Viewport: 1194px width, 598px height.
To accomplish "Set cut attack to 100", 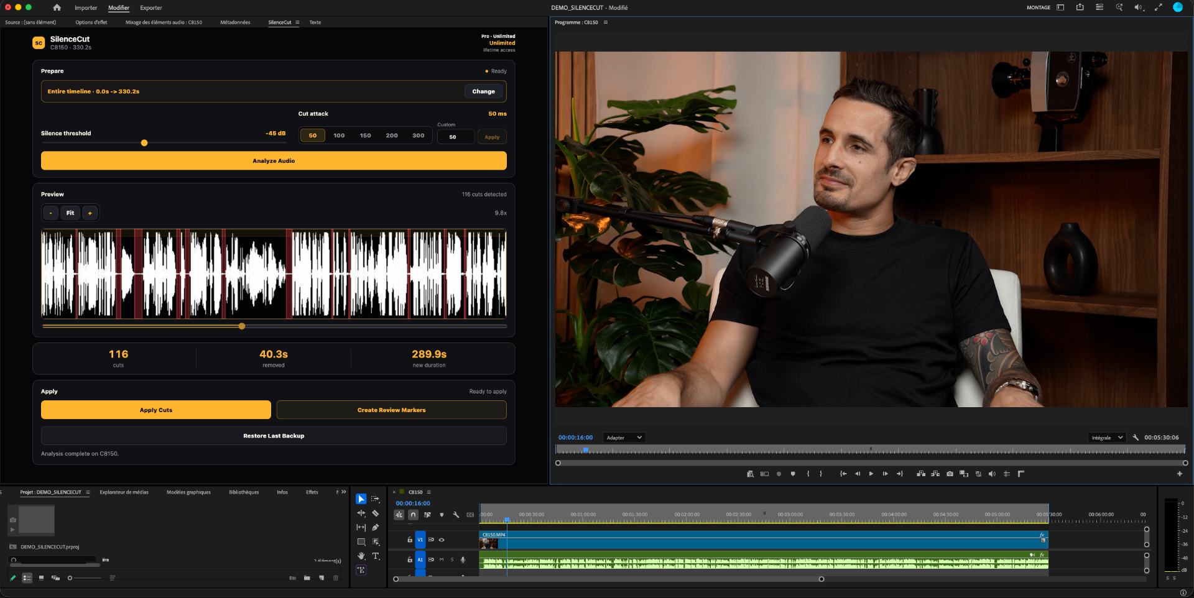I will tap(339, 136).
